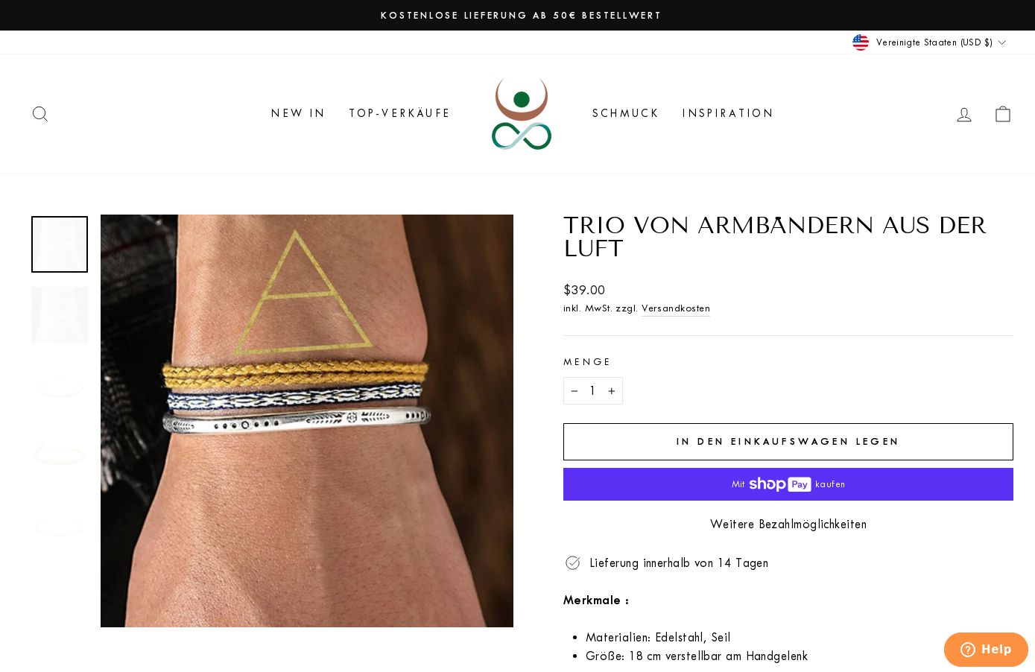Click the quantity input field
The width and height of the screenshot is (1035, 672).
pyautogui.click(x=592, y=391)
